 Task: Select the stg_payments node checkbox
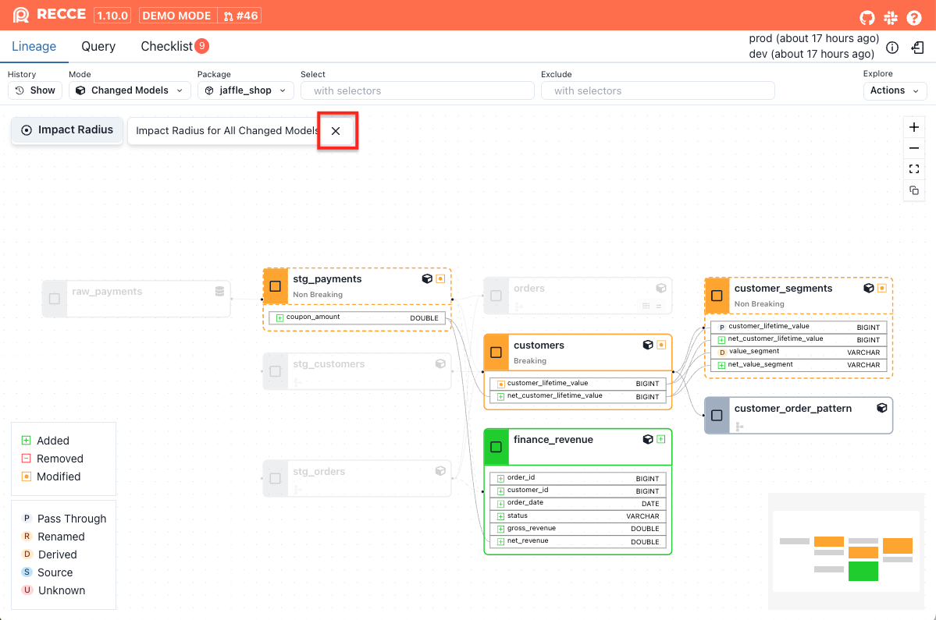(275, 286)
